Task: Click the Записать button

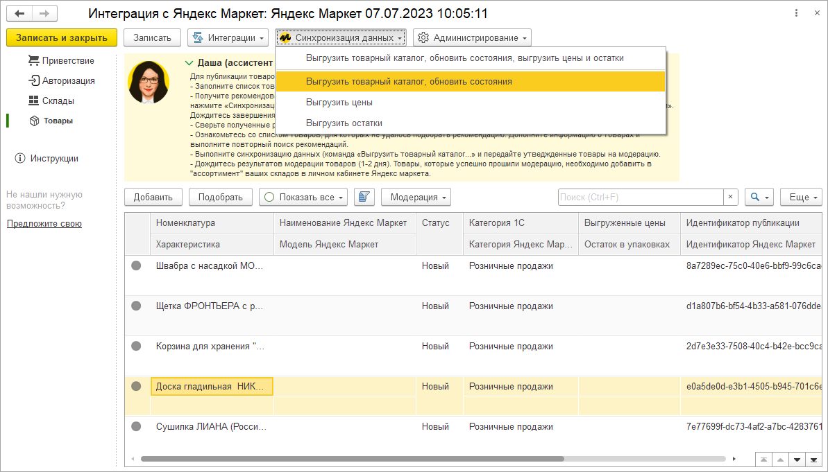Action: [152, 37]
